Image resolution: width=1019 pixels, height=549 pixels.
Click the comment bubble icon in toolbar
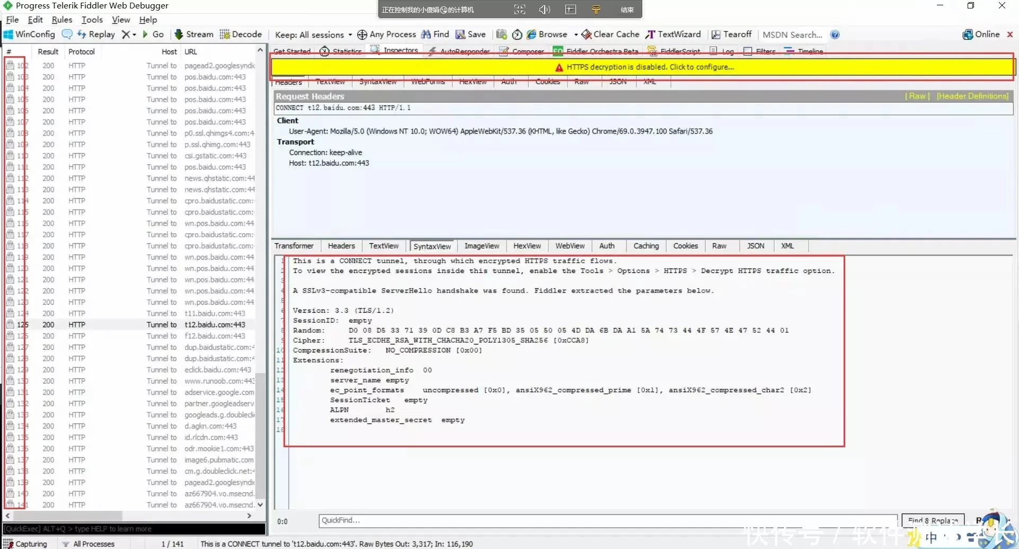point(67,34)
